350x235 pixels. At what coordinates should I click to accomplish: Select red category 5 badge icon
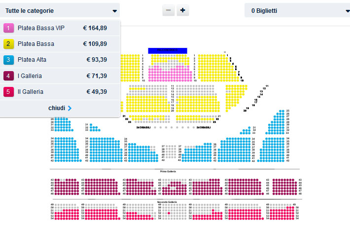pyautogui.click(x=8, y=92)
